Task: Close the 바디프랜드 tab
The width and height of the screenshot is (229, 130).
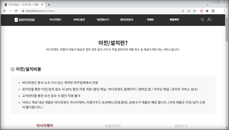Action: (x=42, y=5)
